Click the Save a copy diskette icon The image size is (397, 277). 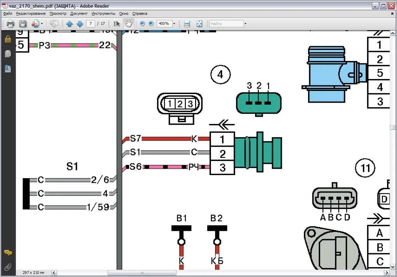coord(23,24)
